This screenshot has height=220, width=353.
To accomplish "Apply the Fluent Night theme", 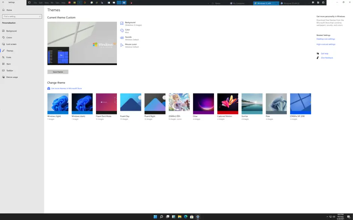I will pos(155,104).
